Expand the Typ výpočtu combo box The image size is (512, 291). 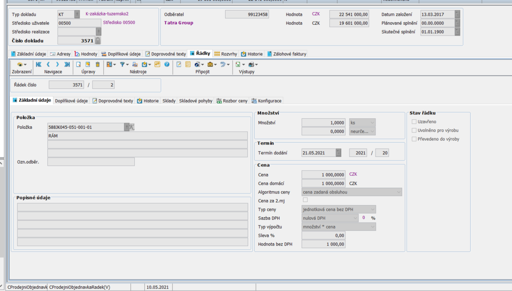coord(339,227)
